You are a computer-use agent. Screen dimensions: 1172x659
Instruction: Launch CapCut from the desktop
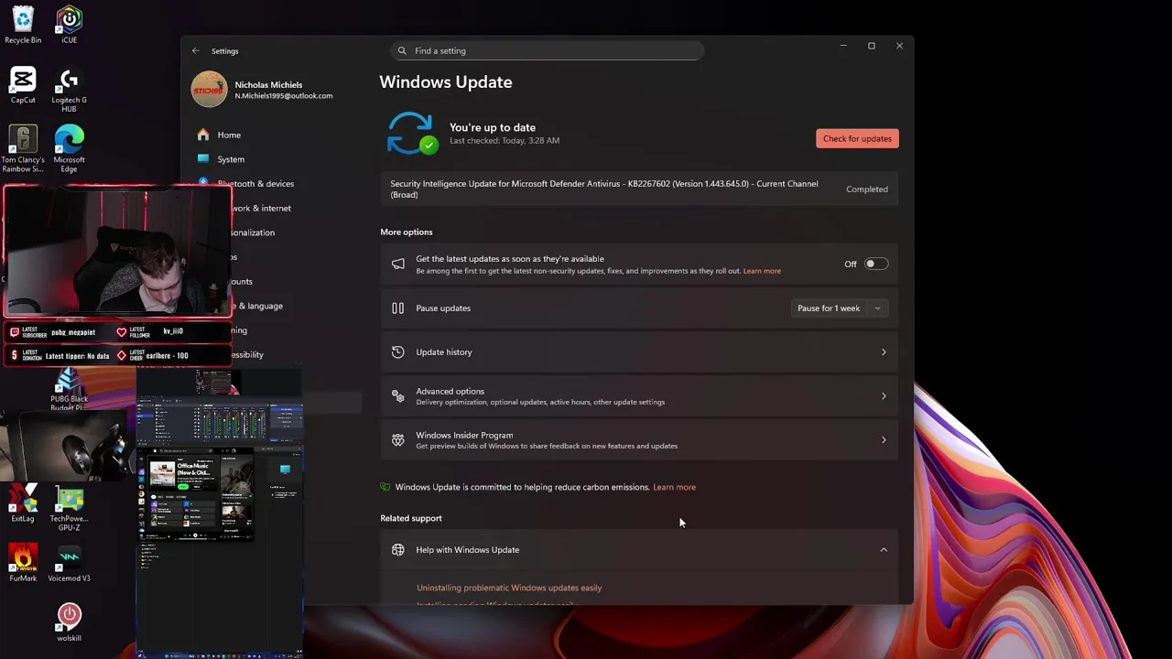[23, 85]
